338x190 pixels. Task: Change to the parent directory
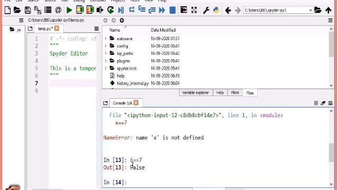(328, 10)
